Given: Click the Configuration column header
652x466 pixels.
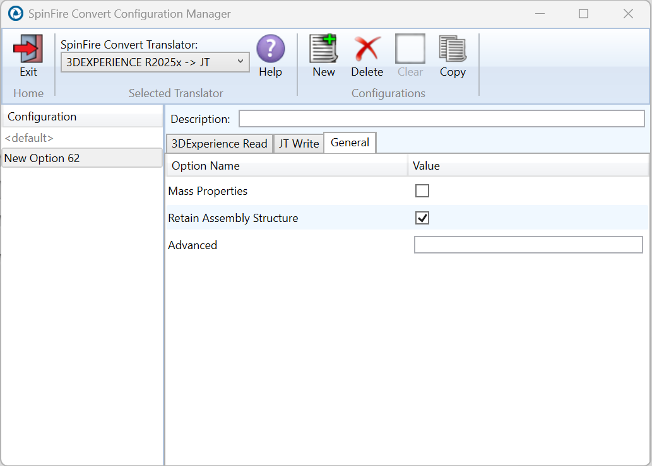Looking at the screenshot, I should point(82,117).
